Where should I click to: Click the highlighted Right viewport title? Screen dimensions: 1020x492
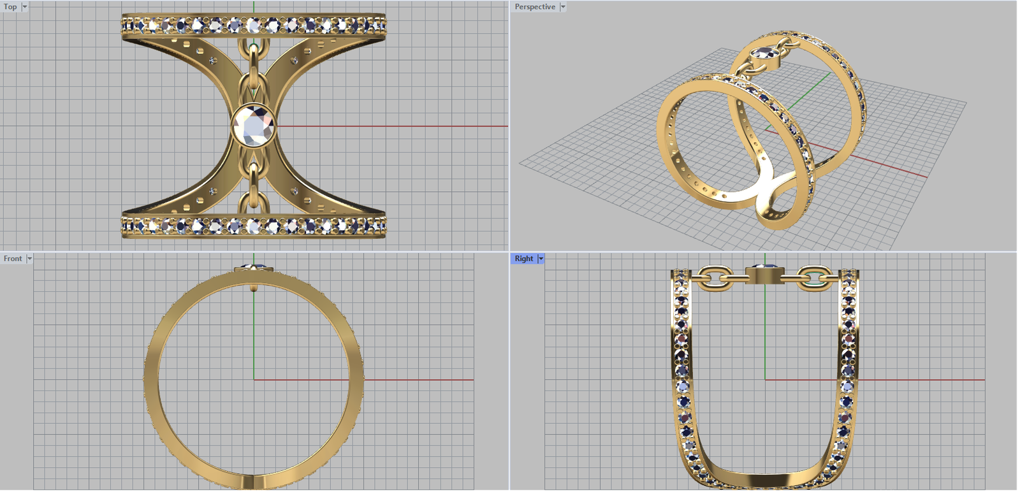[524, 259]
